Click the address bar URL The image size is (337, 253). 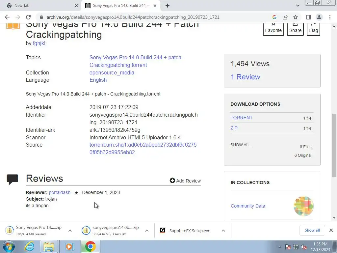point(133,17)
